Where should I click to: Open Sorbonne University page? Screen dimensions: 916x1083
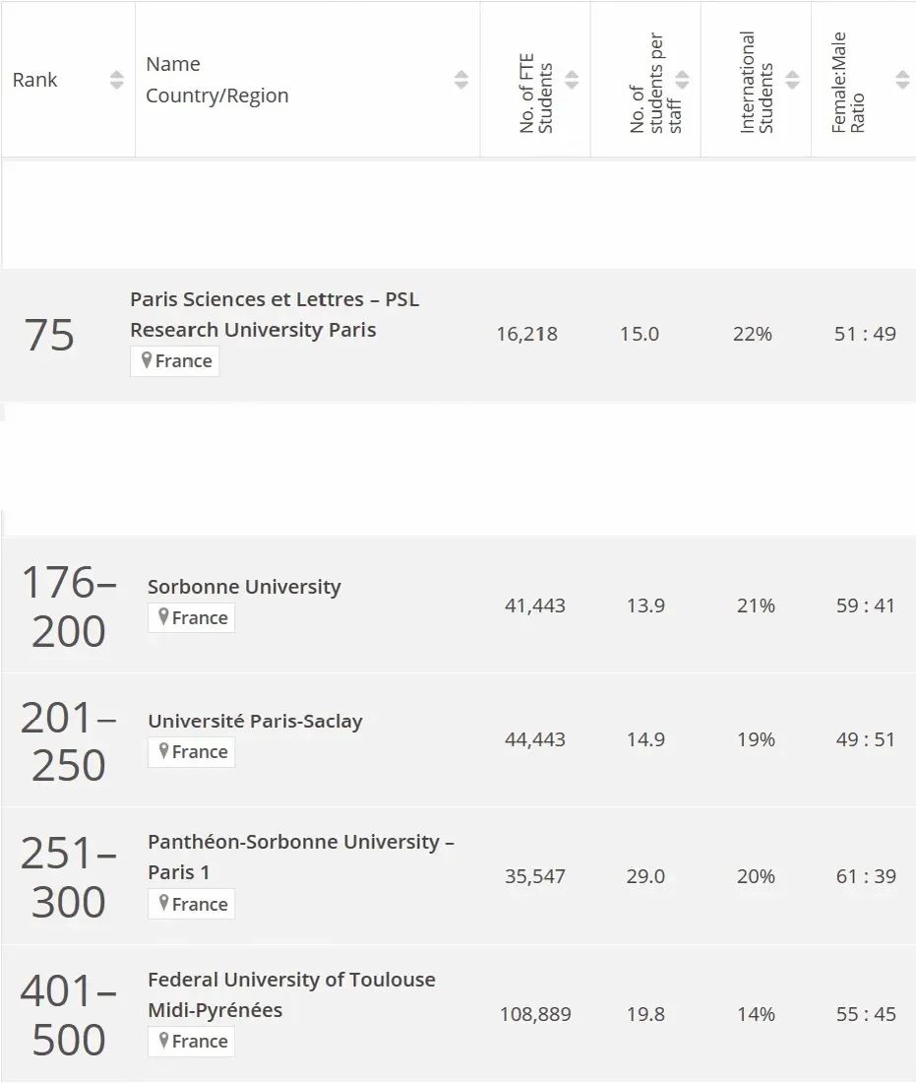pyautogui.click(x=244, y=587)
